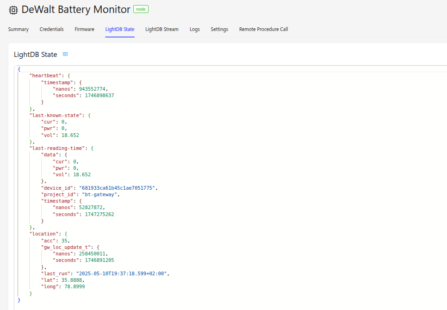
Task: Click the "last-reading-time" key
Action: click(x=57, y=148)
